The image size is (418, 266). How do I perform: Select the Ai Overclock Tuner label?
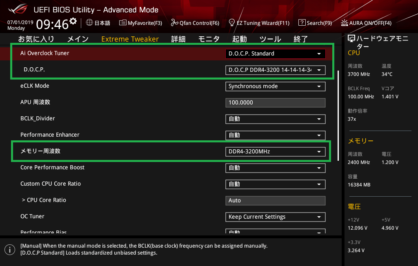click(45, 53)
